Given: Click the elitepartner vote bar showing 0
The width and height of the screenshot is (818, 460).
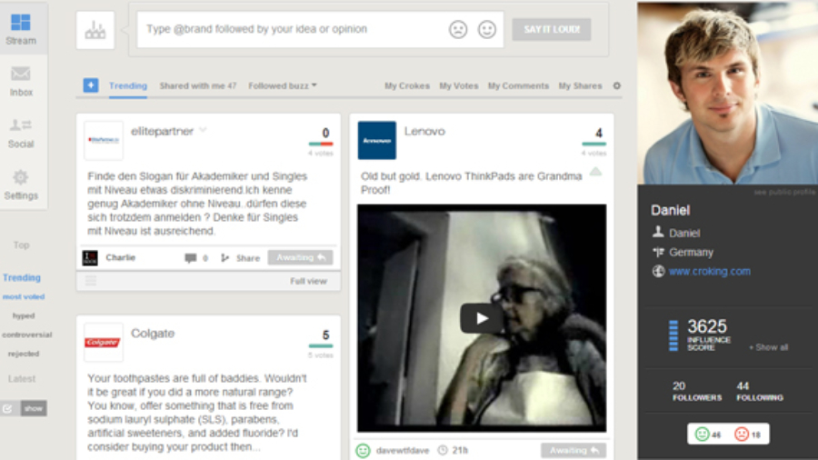Looking at the screenshot, I should coord(321,144).
